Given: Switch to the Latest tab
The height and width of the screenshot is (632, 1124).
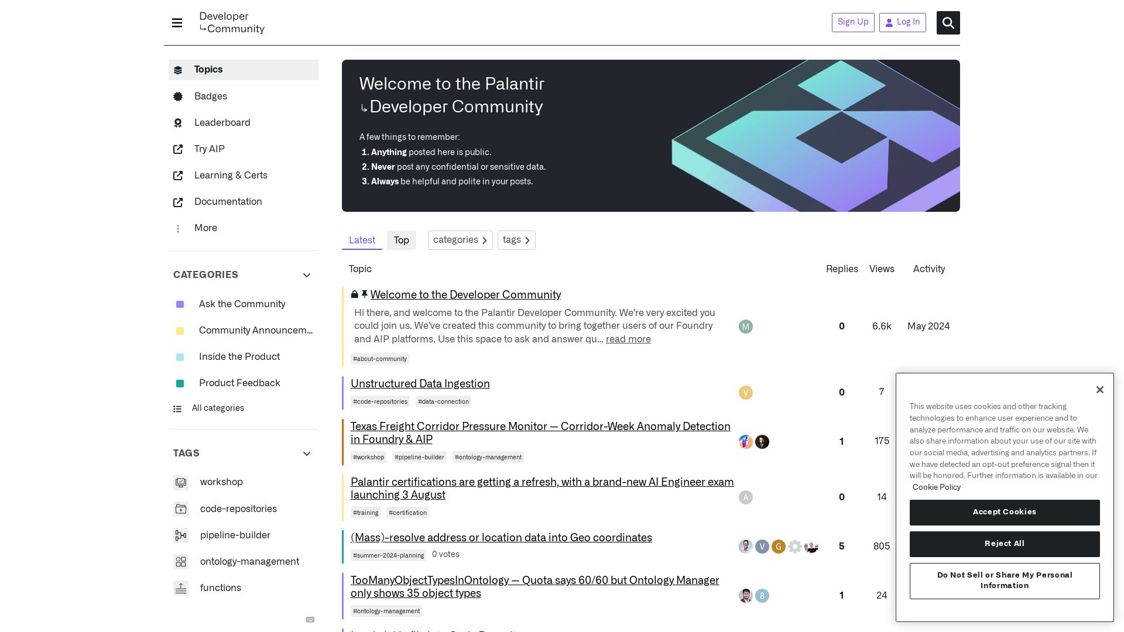Looking at the screenshot, I should 362,240.
